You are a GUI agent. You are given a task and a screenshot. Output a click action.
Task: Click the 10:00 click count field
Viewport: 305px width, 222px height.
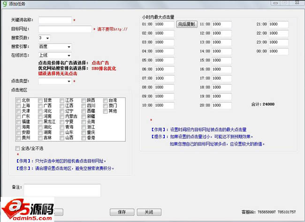[x=164, y=105]
